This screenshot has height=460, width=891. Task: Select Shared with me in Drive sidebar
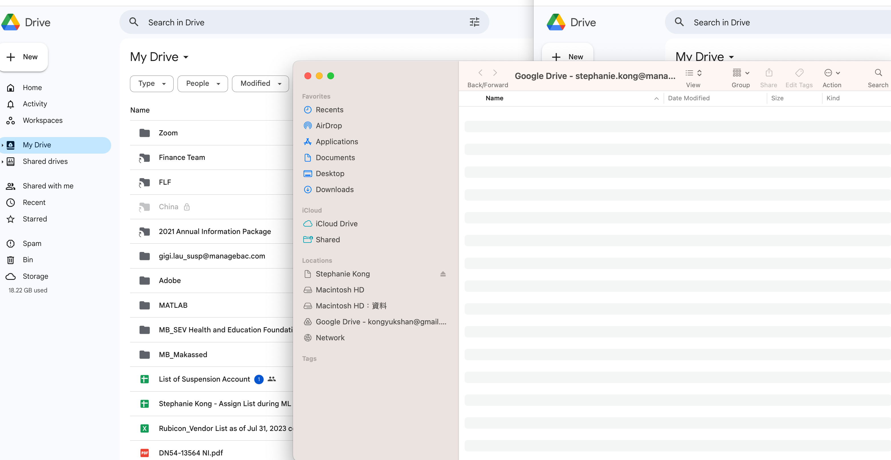click(x=48, y=186)
